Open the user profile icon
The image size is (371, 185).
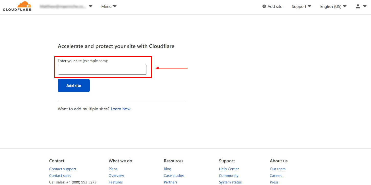(358, 6)
